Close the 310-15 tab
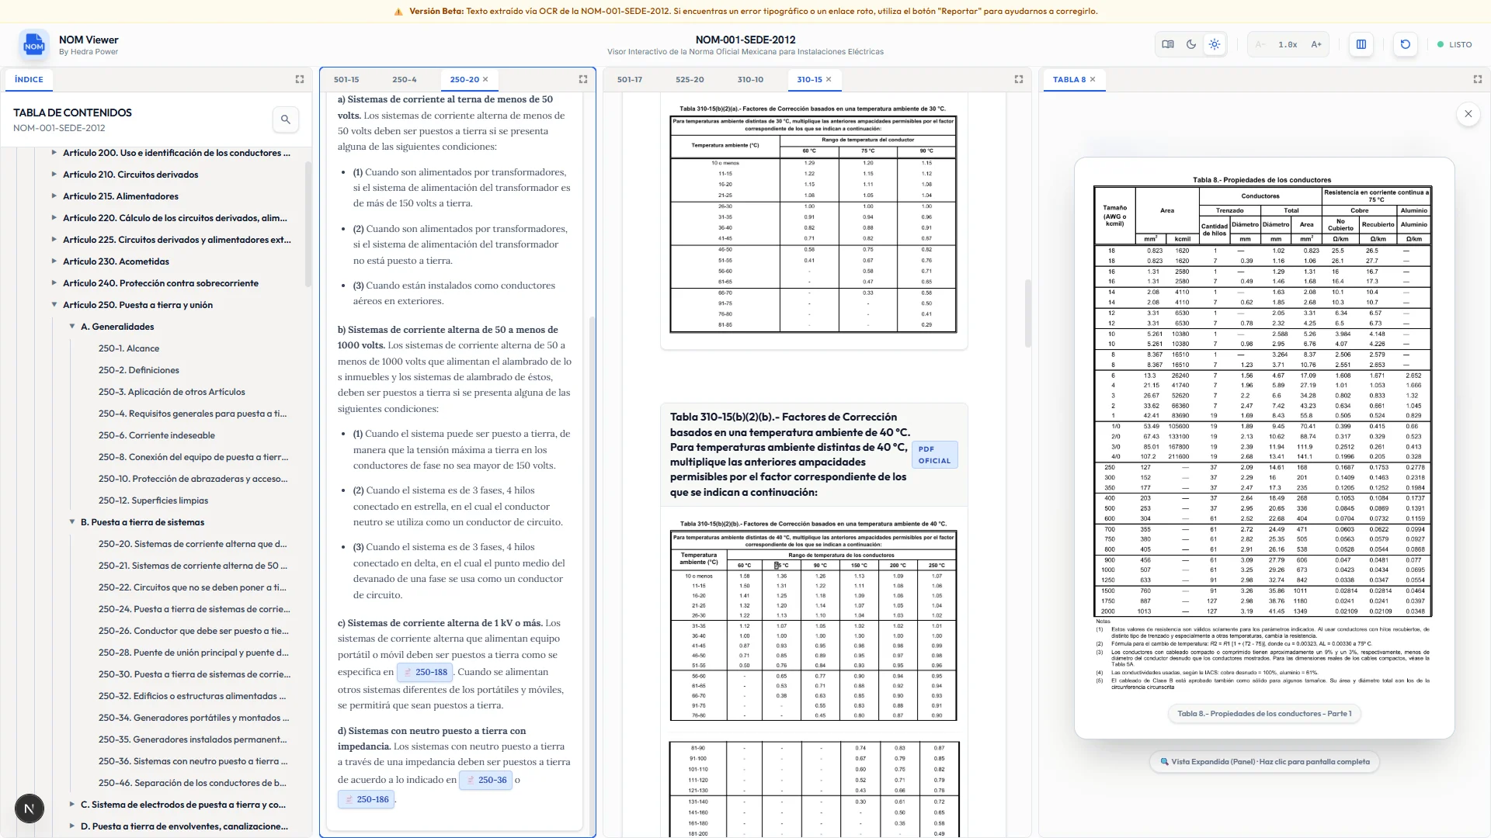The image size is (1491, 838). tap(829, 79)
